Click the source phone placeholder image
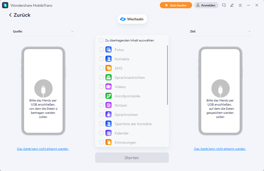This screenshot has height=171, width=264. [44, 91]
